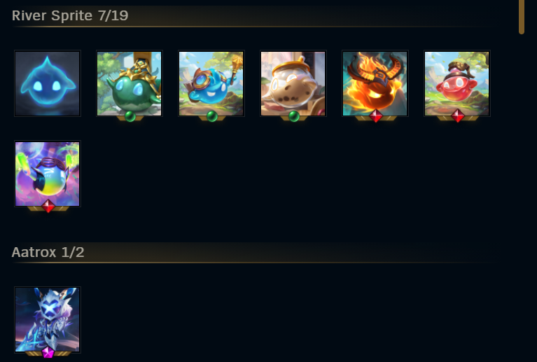Click the gold divider below Aatrox title
The height and width of the screenshot is (362, 537).
click(253, 263)
